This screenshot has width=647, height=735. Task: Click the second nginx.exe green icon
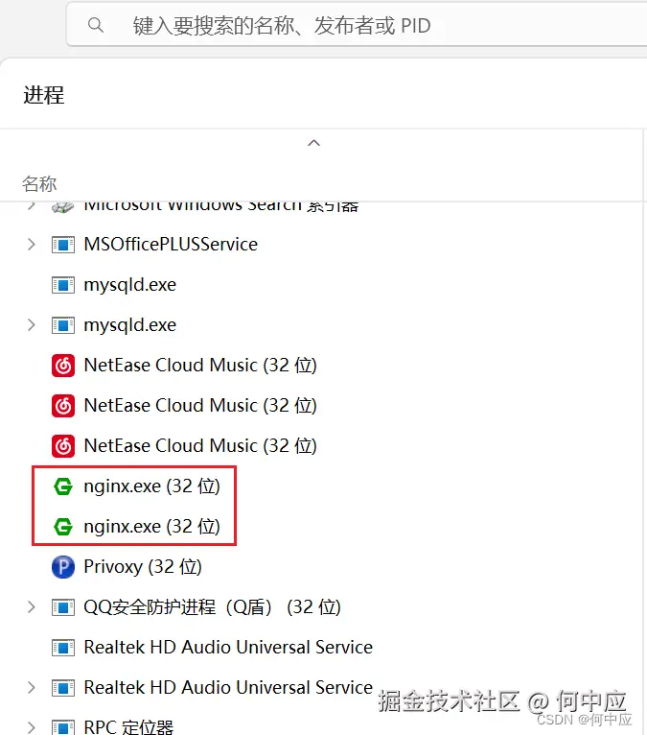point(62,527)
